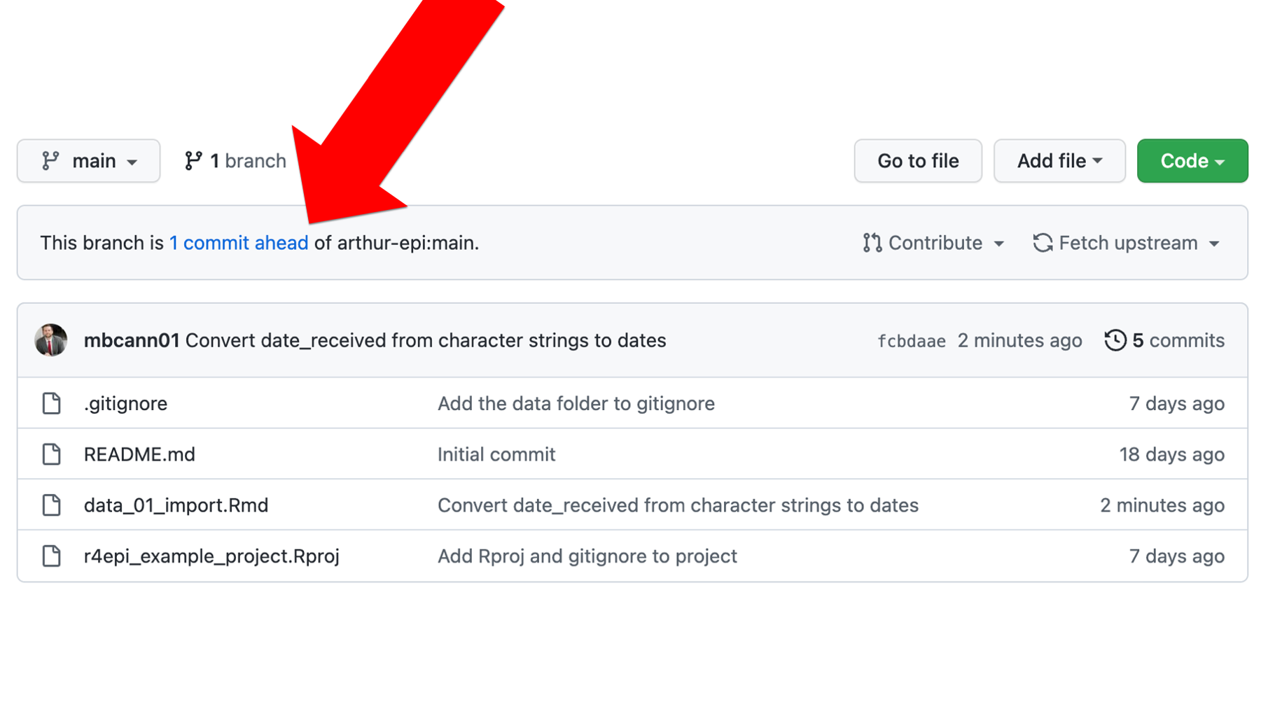The width and height of the screenshot is (1261, 709).
Task: Open the README.md file
Action: tap(139, 454)
